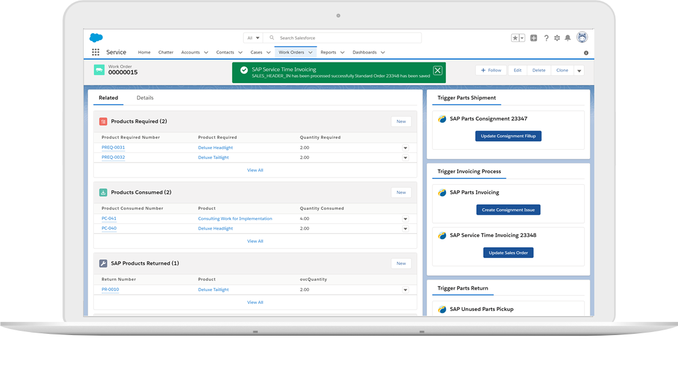Click the user avatar profile icon
The width and height of the screenshot is (678, 391).
click(582, 37)
